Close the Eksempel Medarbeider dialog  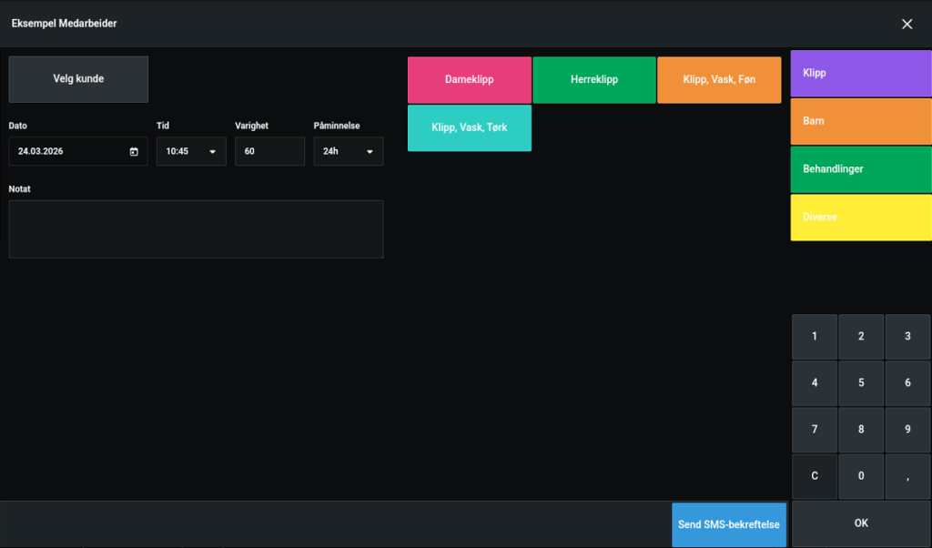[x=907, y=24]
